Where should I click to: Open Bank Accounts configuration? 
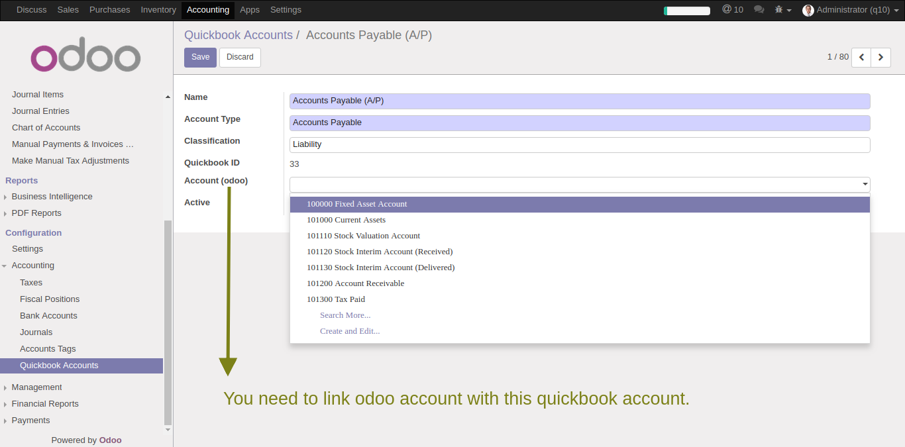(x=48, y=316)
